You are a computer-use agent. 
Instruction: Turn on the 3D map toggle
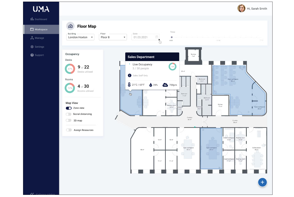pyautogui.click(x=69, y=120)
